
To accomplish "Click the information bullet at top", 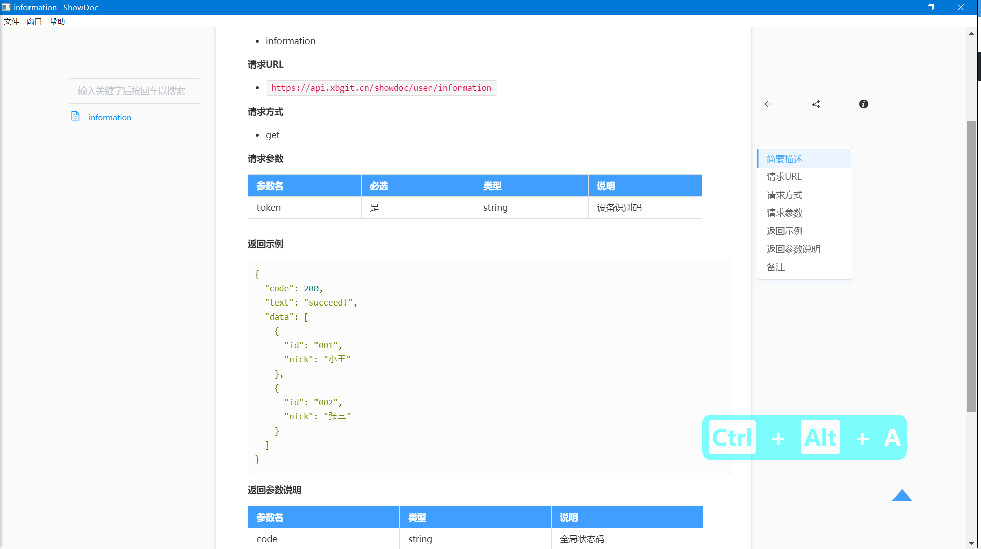I will [291, 41].
